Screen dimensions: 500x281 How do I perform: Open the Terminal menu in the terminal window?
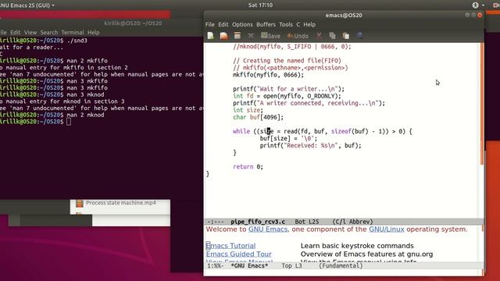coord(73,33)
